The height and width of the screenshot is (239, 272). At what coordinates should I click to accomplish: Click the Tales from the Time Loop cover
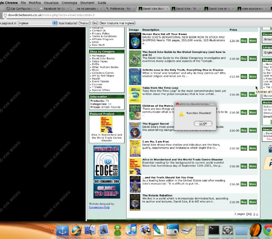[135, 95]
